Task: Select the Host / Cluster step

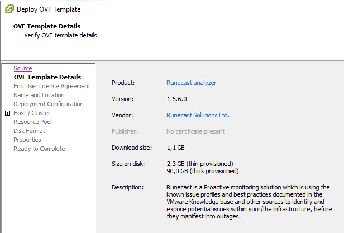Action: click(x=32, y=113)
